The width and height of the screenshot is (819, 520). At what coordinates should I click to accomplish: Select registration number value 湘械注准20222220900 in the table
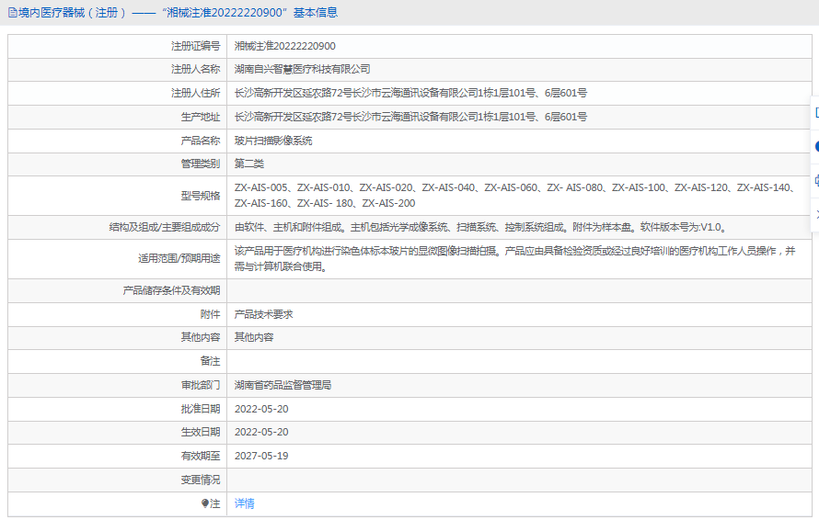[x=284, y=46]
